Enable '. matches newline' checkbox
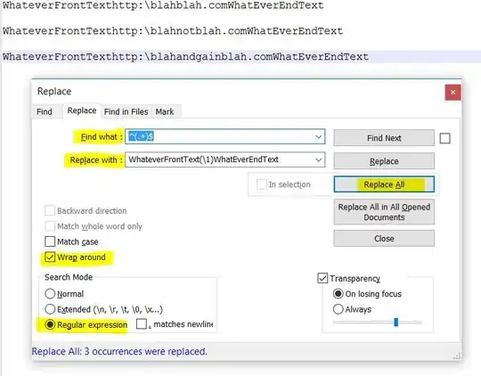This screenshot has height=376, width=481. (142, 324)
